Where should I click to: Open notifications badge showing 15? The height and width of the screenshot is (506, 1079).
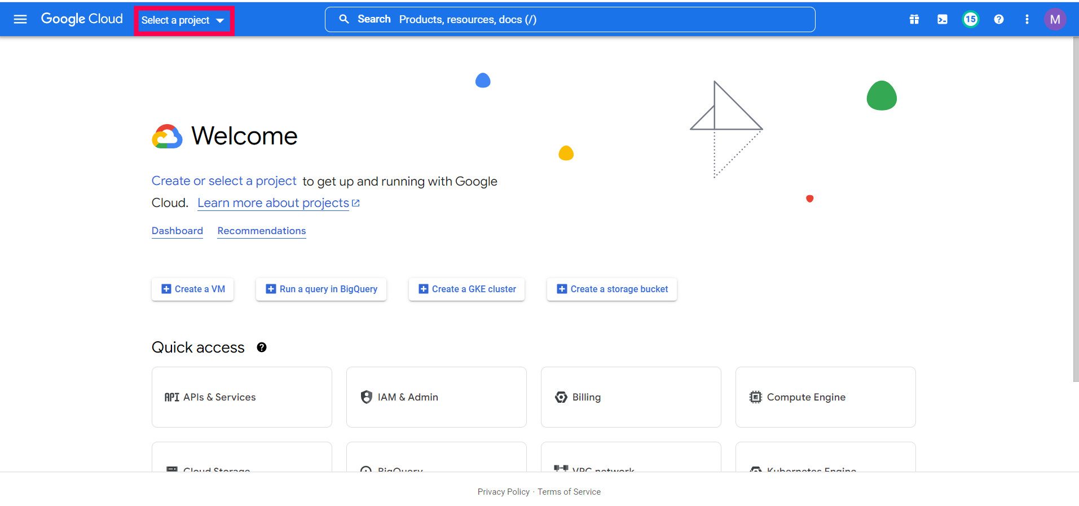(x=971, y=19)
